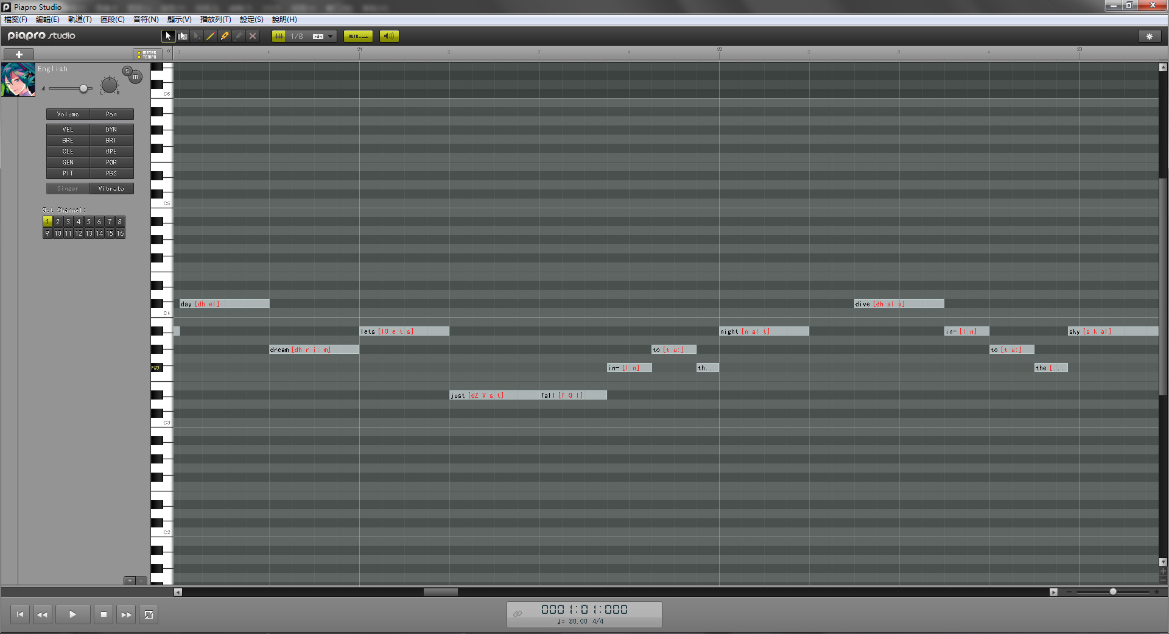The width and height of the screenshot is (1169, 634).
Task: Open the 設定(S) settings menu
Action: pyautogui.click(x=251, y=19)
